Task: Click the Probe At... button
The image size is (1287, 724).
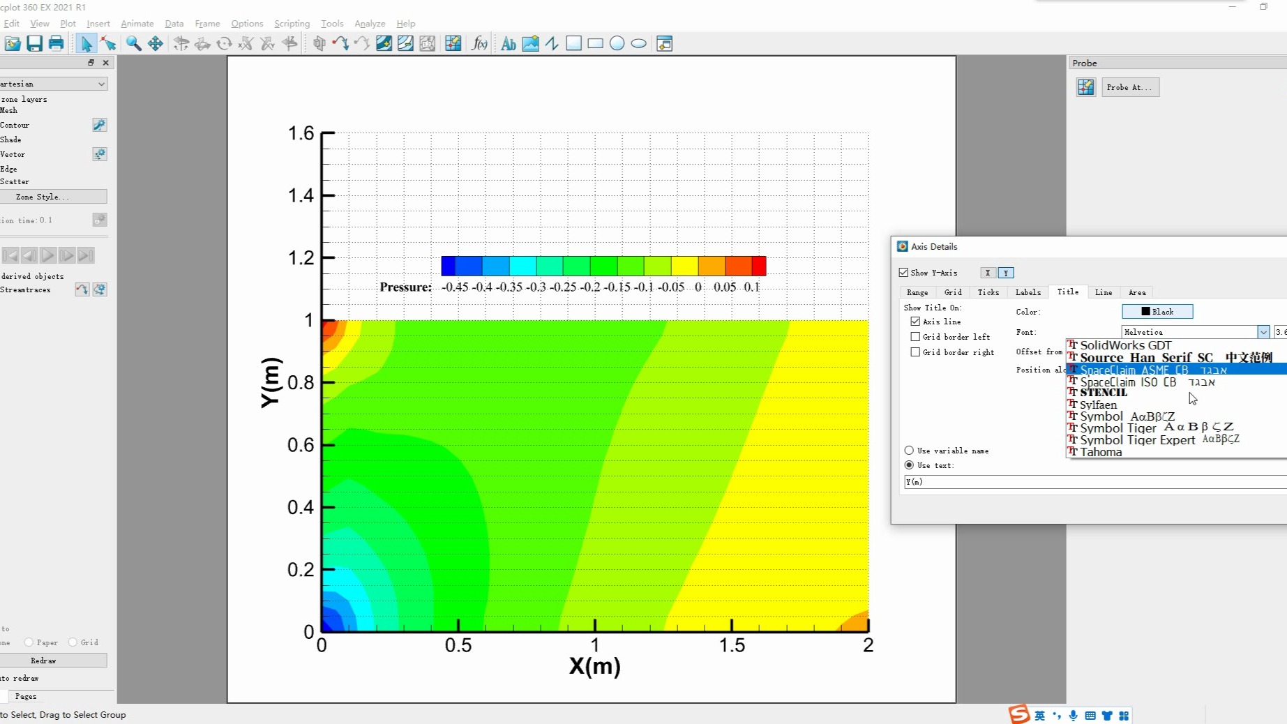Action: point(1130,87)
